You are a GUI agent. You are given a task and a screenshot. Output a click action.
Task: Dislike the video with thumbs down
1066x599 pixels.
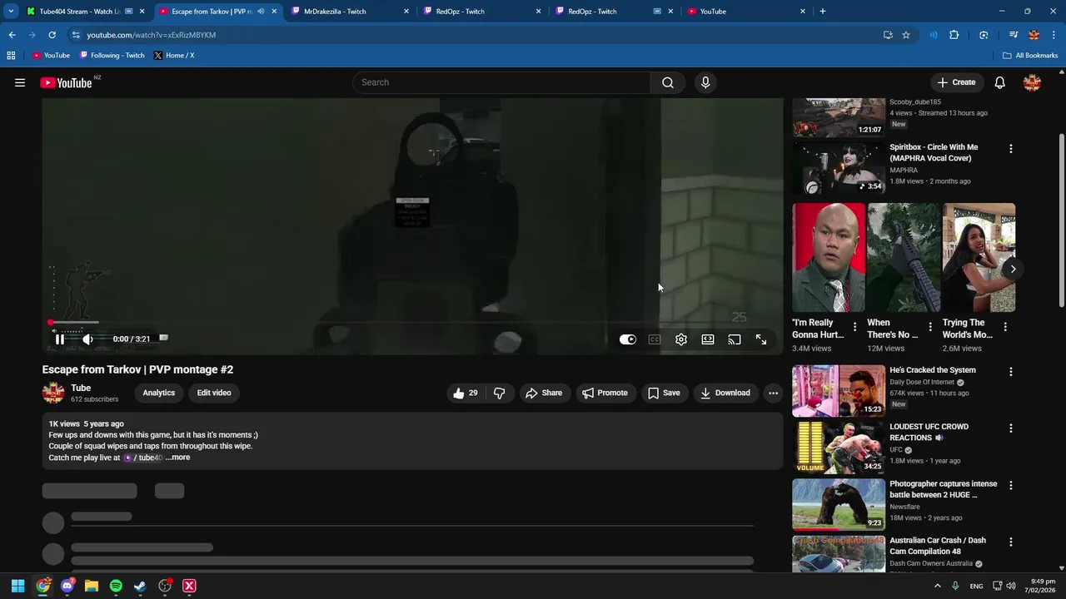500,393
